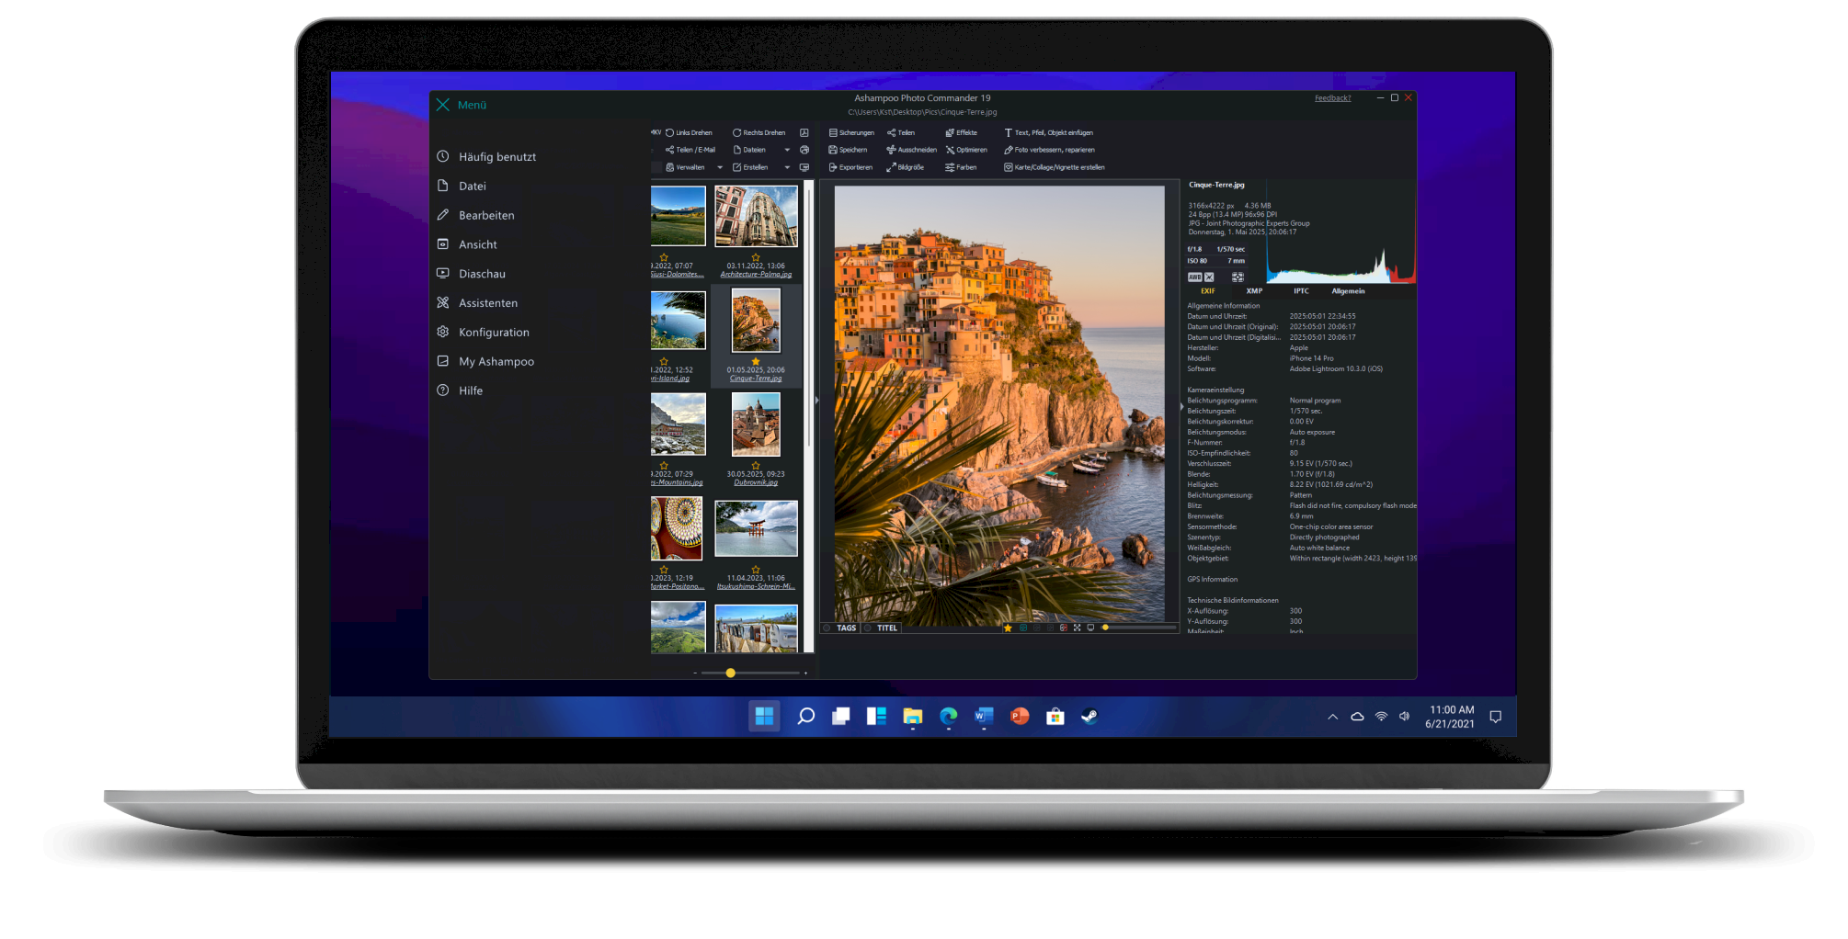Open Karte/Collage/Vignette erstellen
The width and height of the screenshot is (1848, 939).
click(1054, 167)
